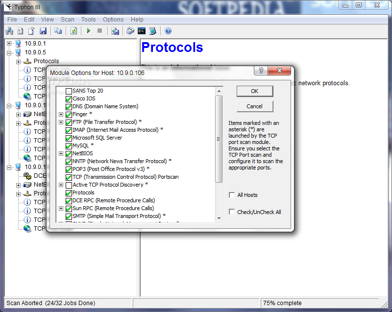Open the Edit menu

coord(29,20)
